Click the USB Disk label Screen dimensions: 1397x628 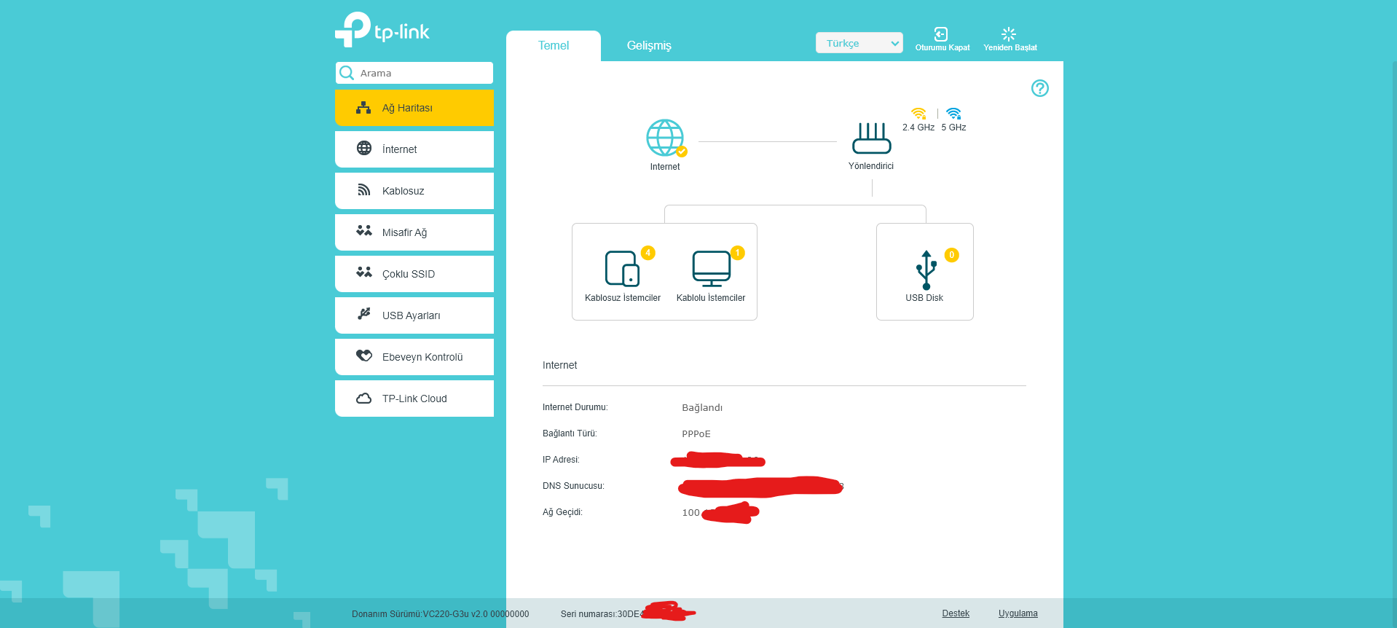point(924,298)
